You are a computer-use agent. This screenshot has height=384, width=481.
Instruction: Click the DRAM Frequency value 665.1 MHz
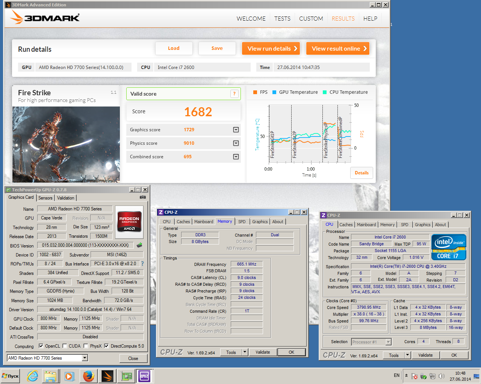247,264
